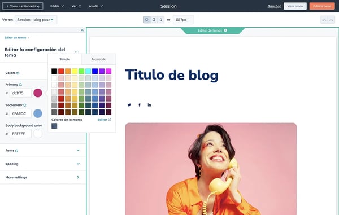
Task: Select the bright red swatch in top row
Action: (61, 71)
